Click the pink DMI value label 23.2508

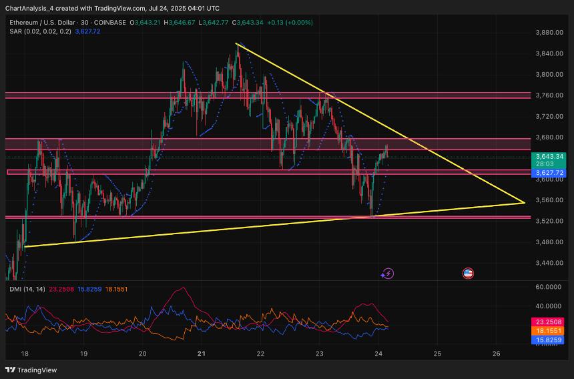550,321
